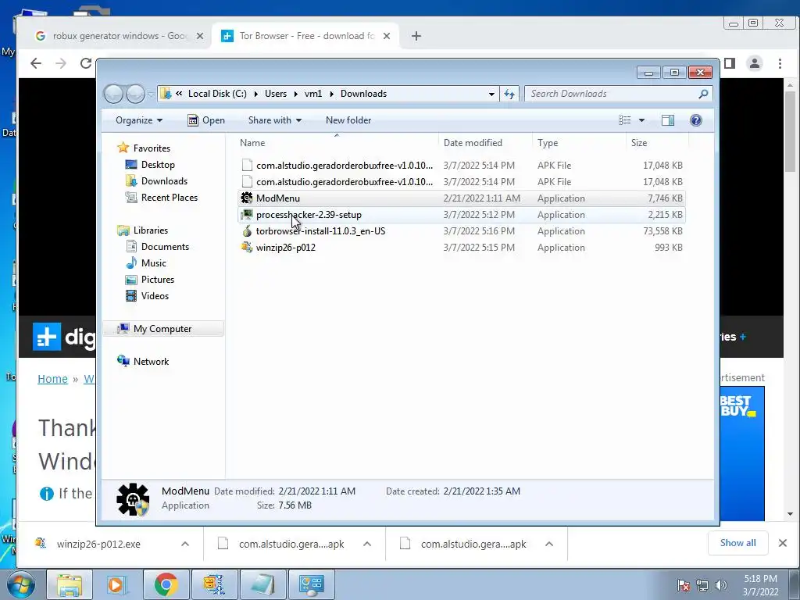The height and width of the screenshot is (600, 800).
Task: Expand options for winzip26-p012.exe download
Action: click(x=185, y=544)
